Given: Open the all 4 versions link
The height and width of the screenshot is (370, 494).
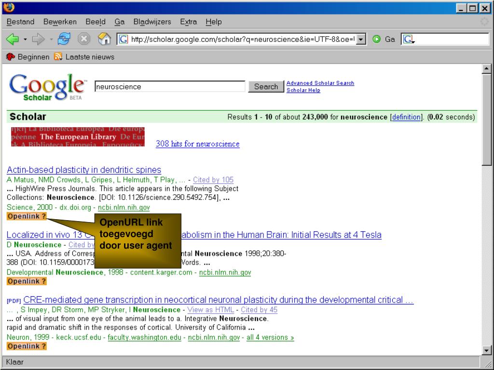Looking at the screenshot, I should pyautogui.click(x=270, y=337).
